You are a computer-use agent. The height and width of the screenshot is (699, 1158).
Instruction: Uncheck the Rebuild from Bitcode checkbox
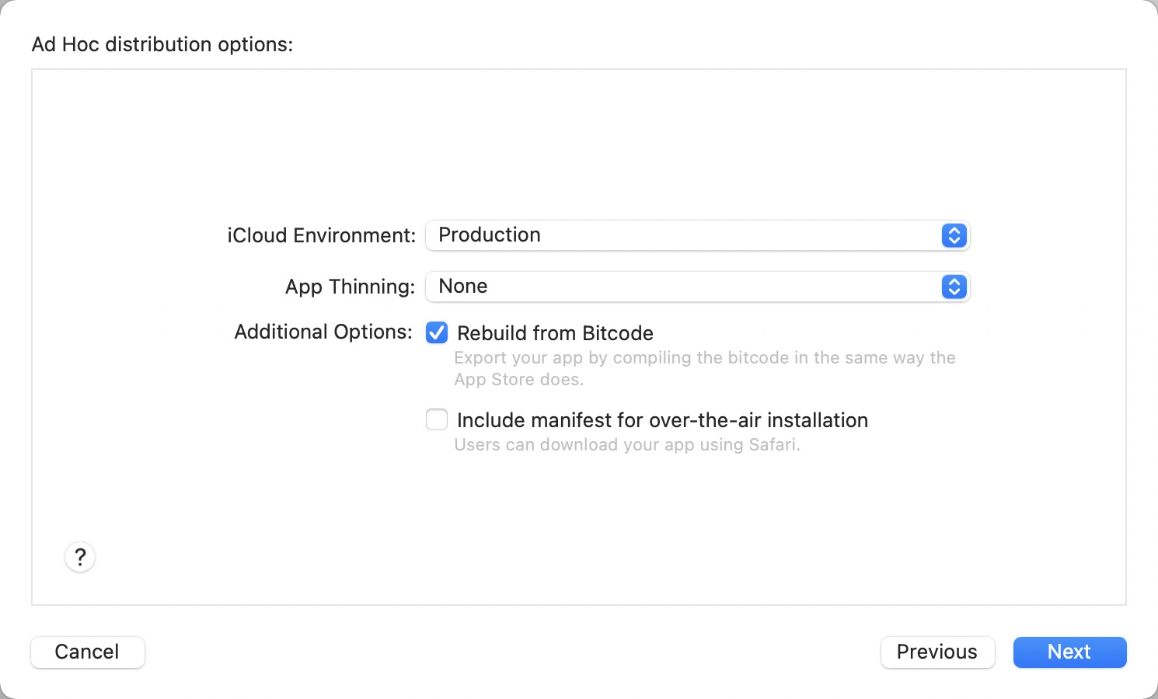coord(437,333)
